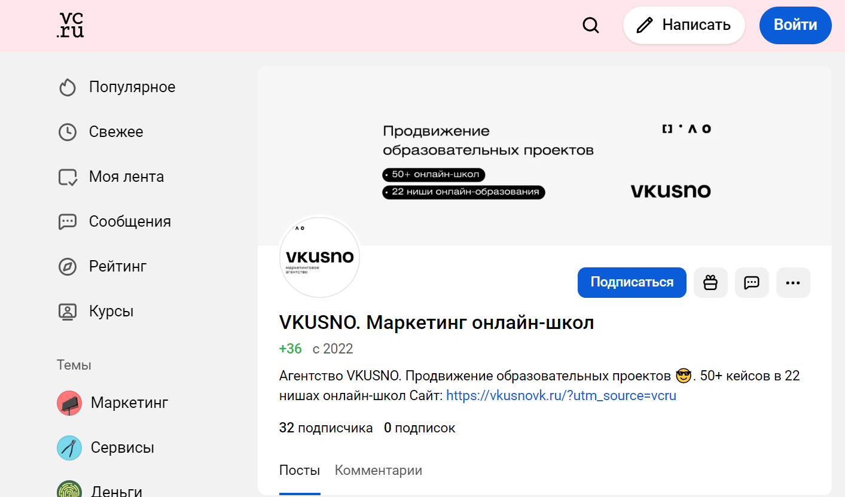The width and height of the screenshot is (845, 497).
Task: Click the Написать button
Action: pos(684,25)
